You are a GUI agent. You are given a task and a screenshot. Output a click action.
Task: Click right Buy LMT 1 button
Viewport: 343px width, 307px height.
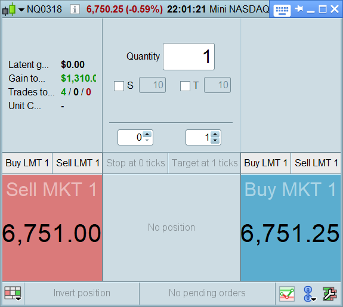(265, 163)
